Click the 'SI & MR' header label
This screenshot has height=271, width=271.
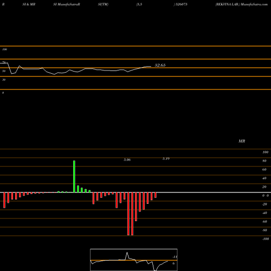tap(29, 4)
